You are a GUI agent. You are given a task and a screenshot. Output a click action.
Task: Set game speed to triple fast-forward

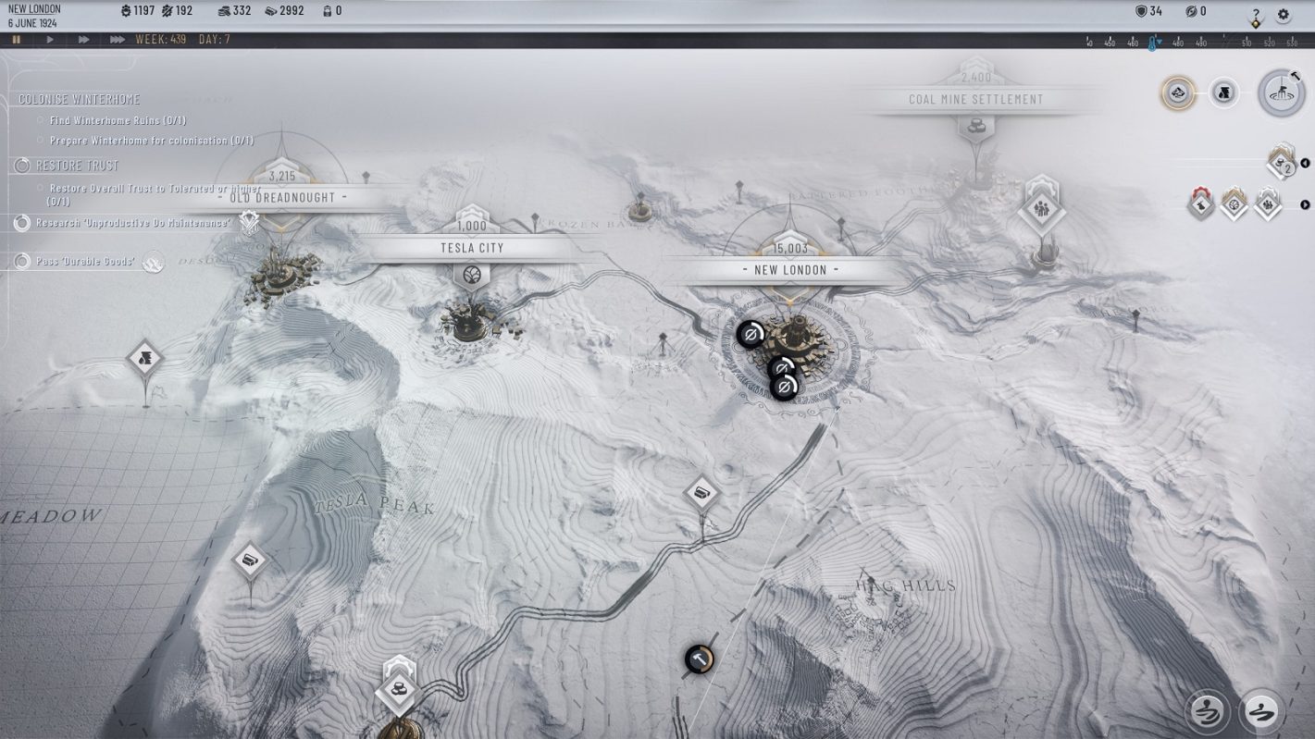pyautogui.click(x=118, y=40)
